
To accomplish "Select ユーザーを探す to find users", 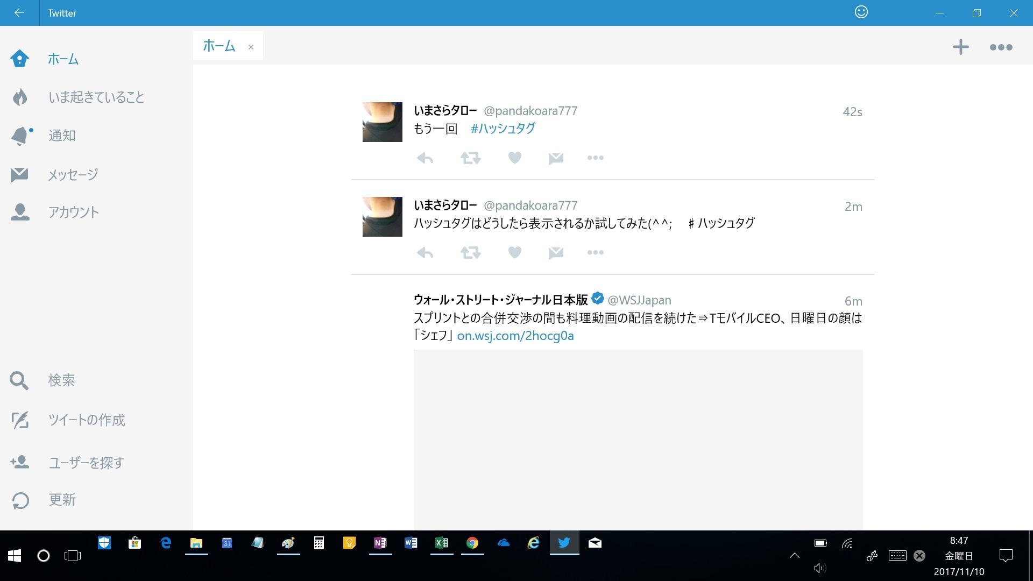I will tap(86, 463).
